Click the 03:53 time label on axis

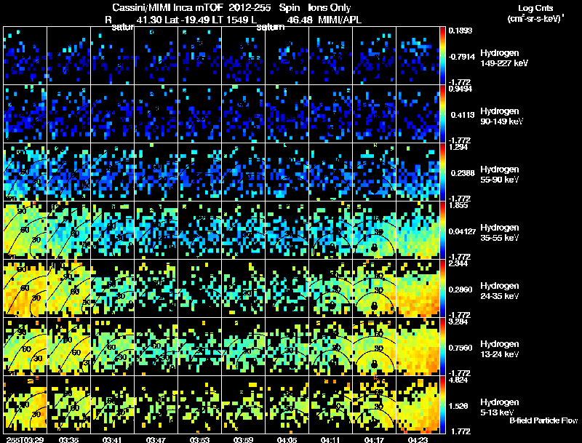coord(199,440)
